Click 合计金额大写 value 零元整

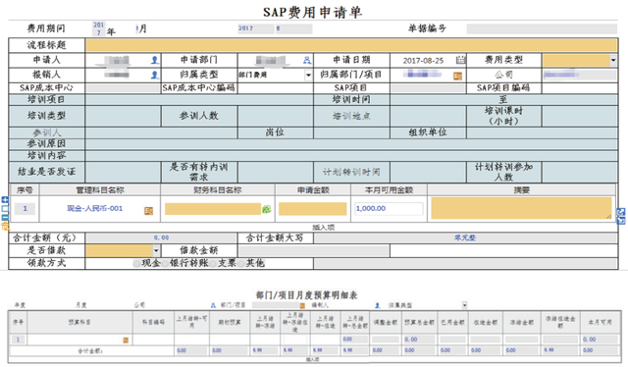click(x=464, y=238)
